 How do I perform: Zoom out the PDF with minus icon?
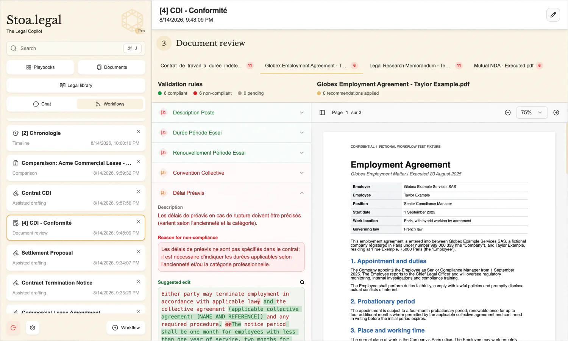point(508,113)
